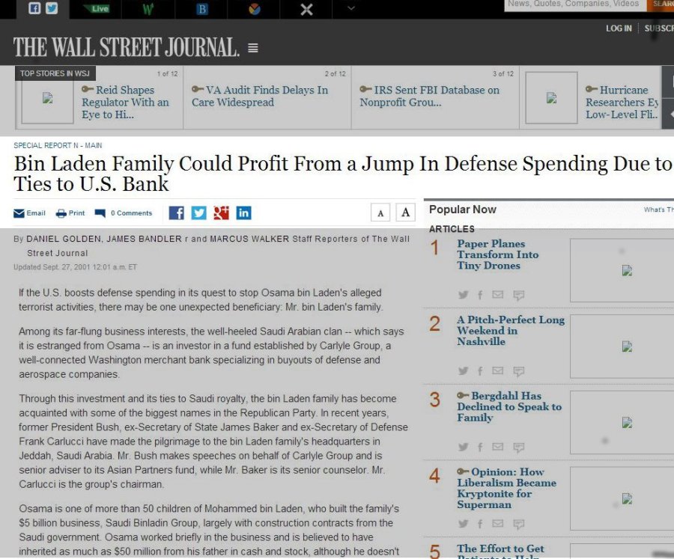674x559 pixels.
Task: Click the comments speech bubble icon
Action: click(100, 213)
